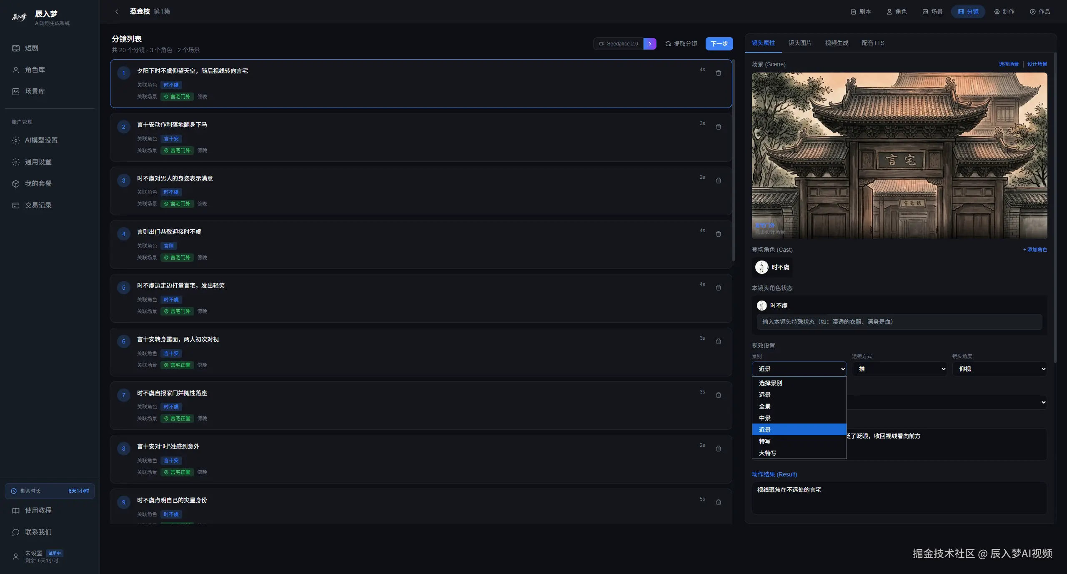The width and height of the screenshot is (1067, 574).
Task: Open 角色库 in the sidebar
Action: pos(35,70)
